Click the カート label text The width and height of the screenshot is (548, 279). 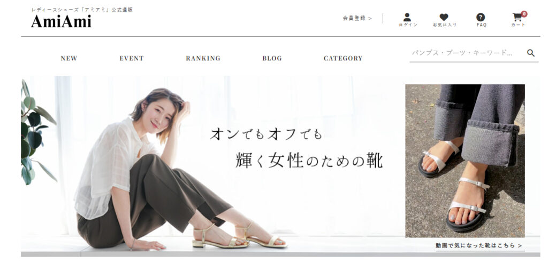point(518,25)
